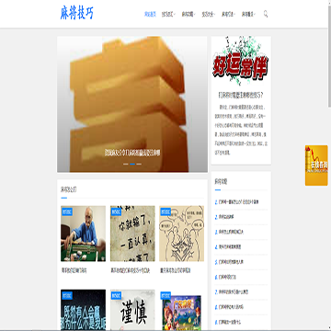Expand dropdown arrow beside second navigation item
The height and width of the screenshot is (331, 331).
point(175,14)
